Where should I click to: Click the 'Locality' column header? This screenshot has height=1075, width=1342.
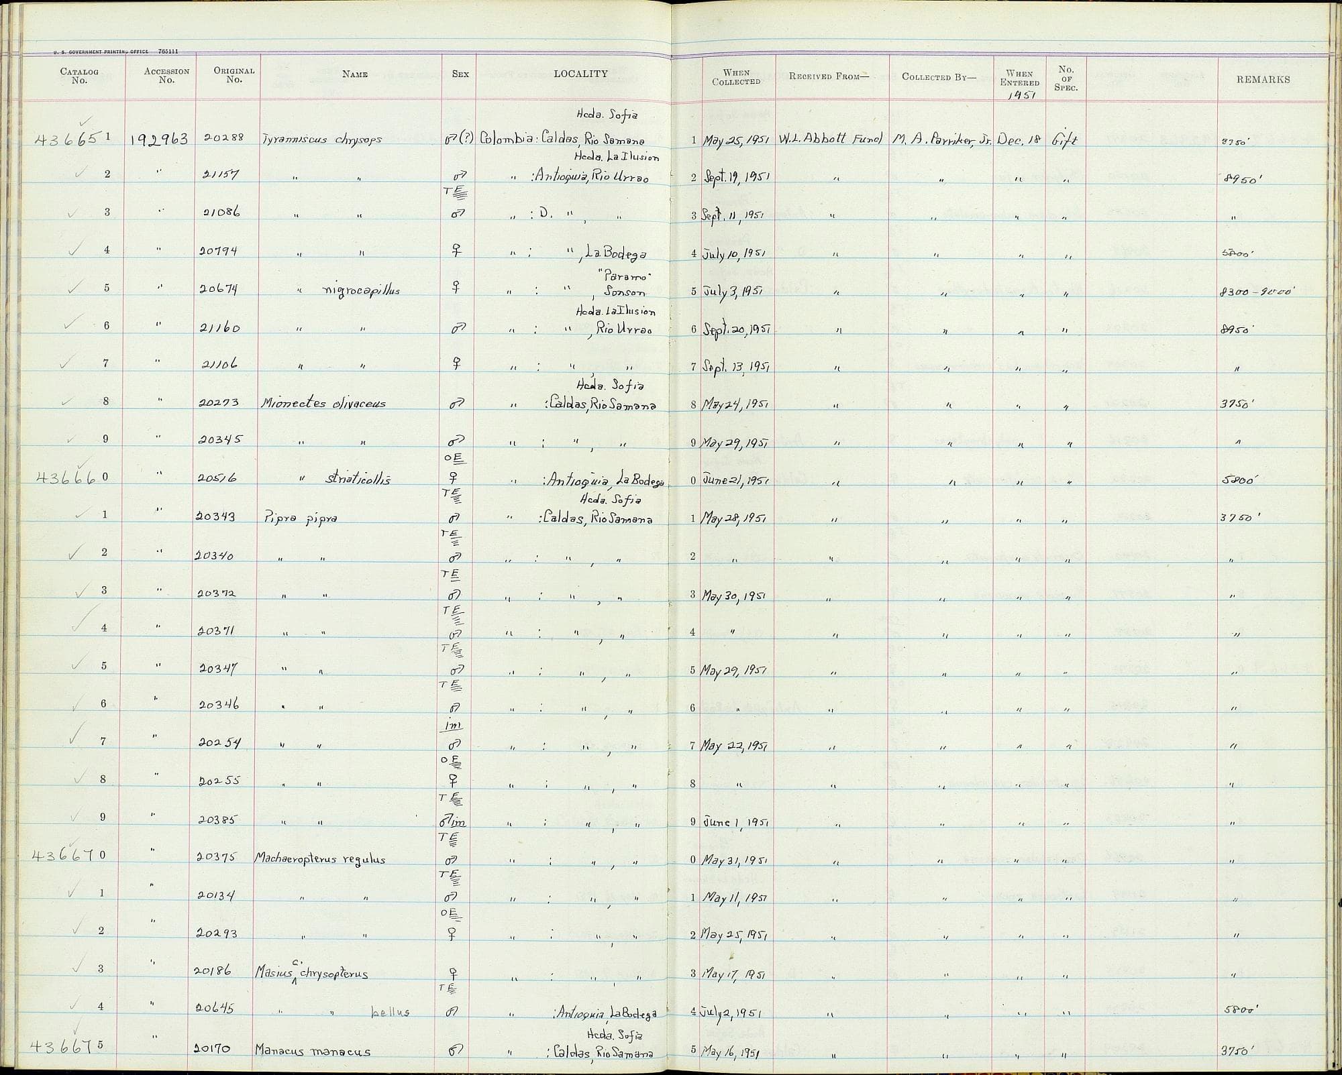pyautogui.click(x=580, y=74)
